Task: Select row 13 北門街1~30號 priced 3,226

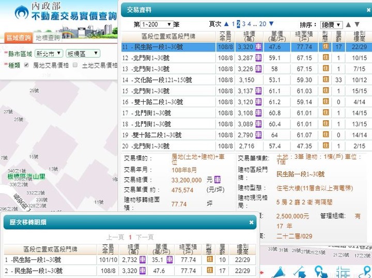Action: coord(246,69)
